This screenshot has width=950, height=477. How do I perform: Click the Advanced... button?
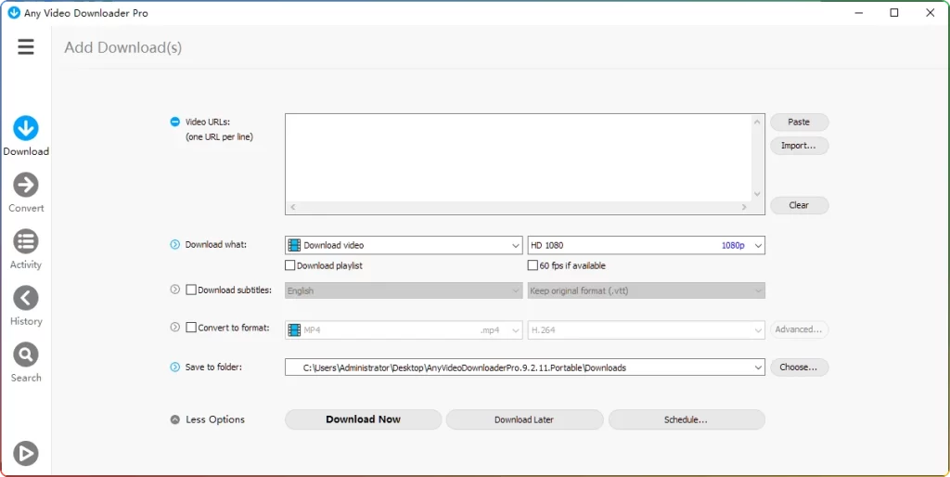799,329
